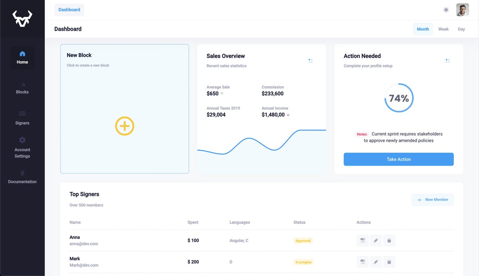479x276 pixels.
Task: Open the user profile avatar
Action: (x=463, y=10)
